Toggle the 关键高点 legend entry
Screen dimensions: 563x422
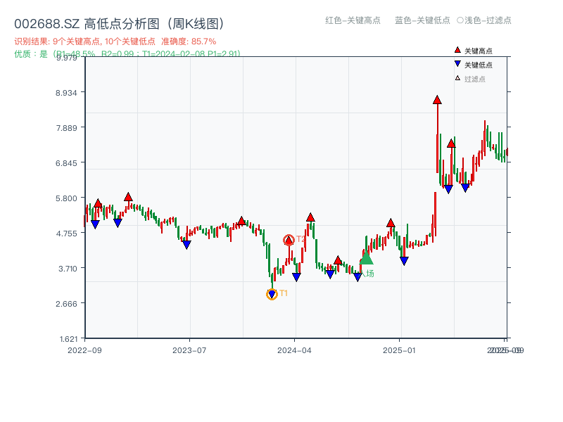[x=473, y=51]
